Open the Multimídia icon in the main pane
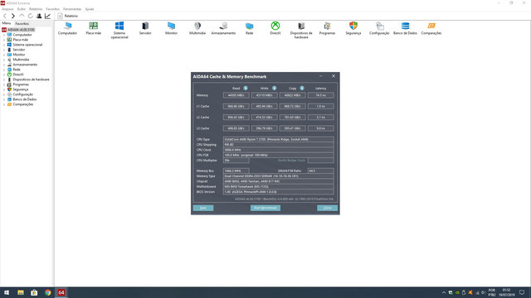This screenshot has width=531, height=298. tap(197, 28)
